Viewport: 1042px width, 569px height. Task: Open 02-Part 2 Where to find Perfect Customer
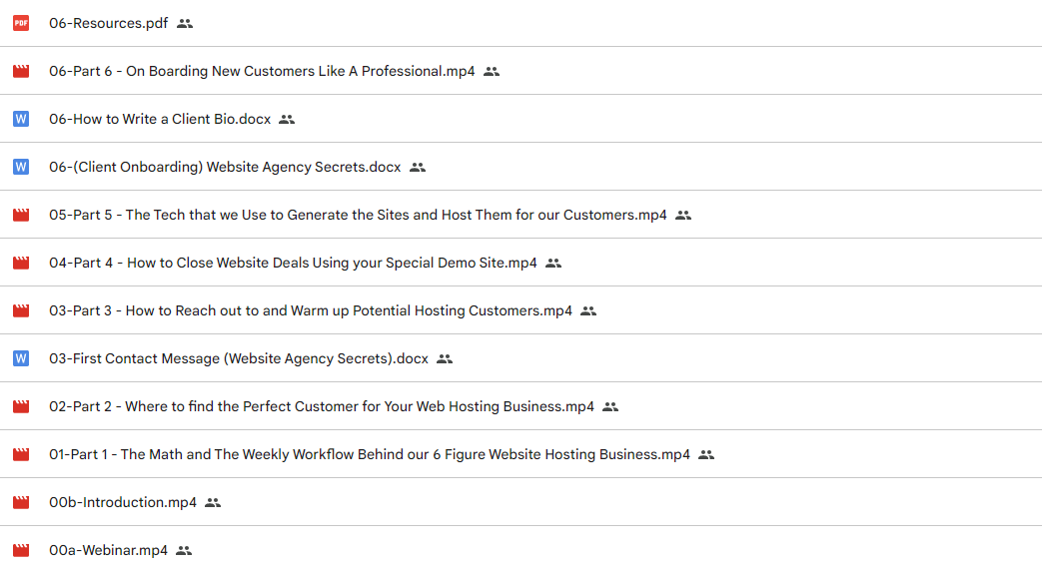click(322, 406)
